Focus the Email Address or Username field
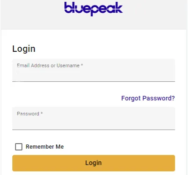Screen dimensions: 188x175 pos(94,70)
